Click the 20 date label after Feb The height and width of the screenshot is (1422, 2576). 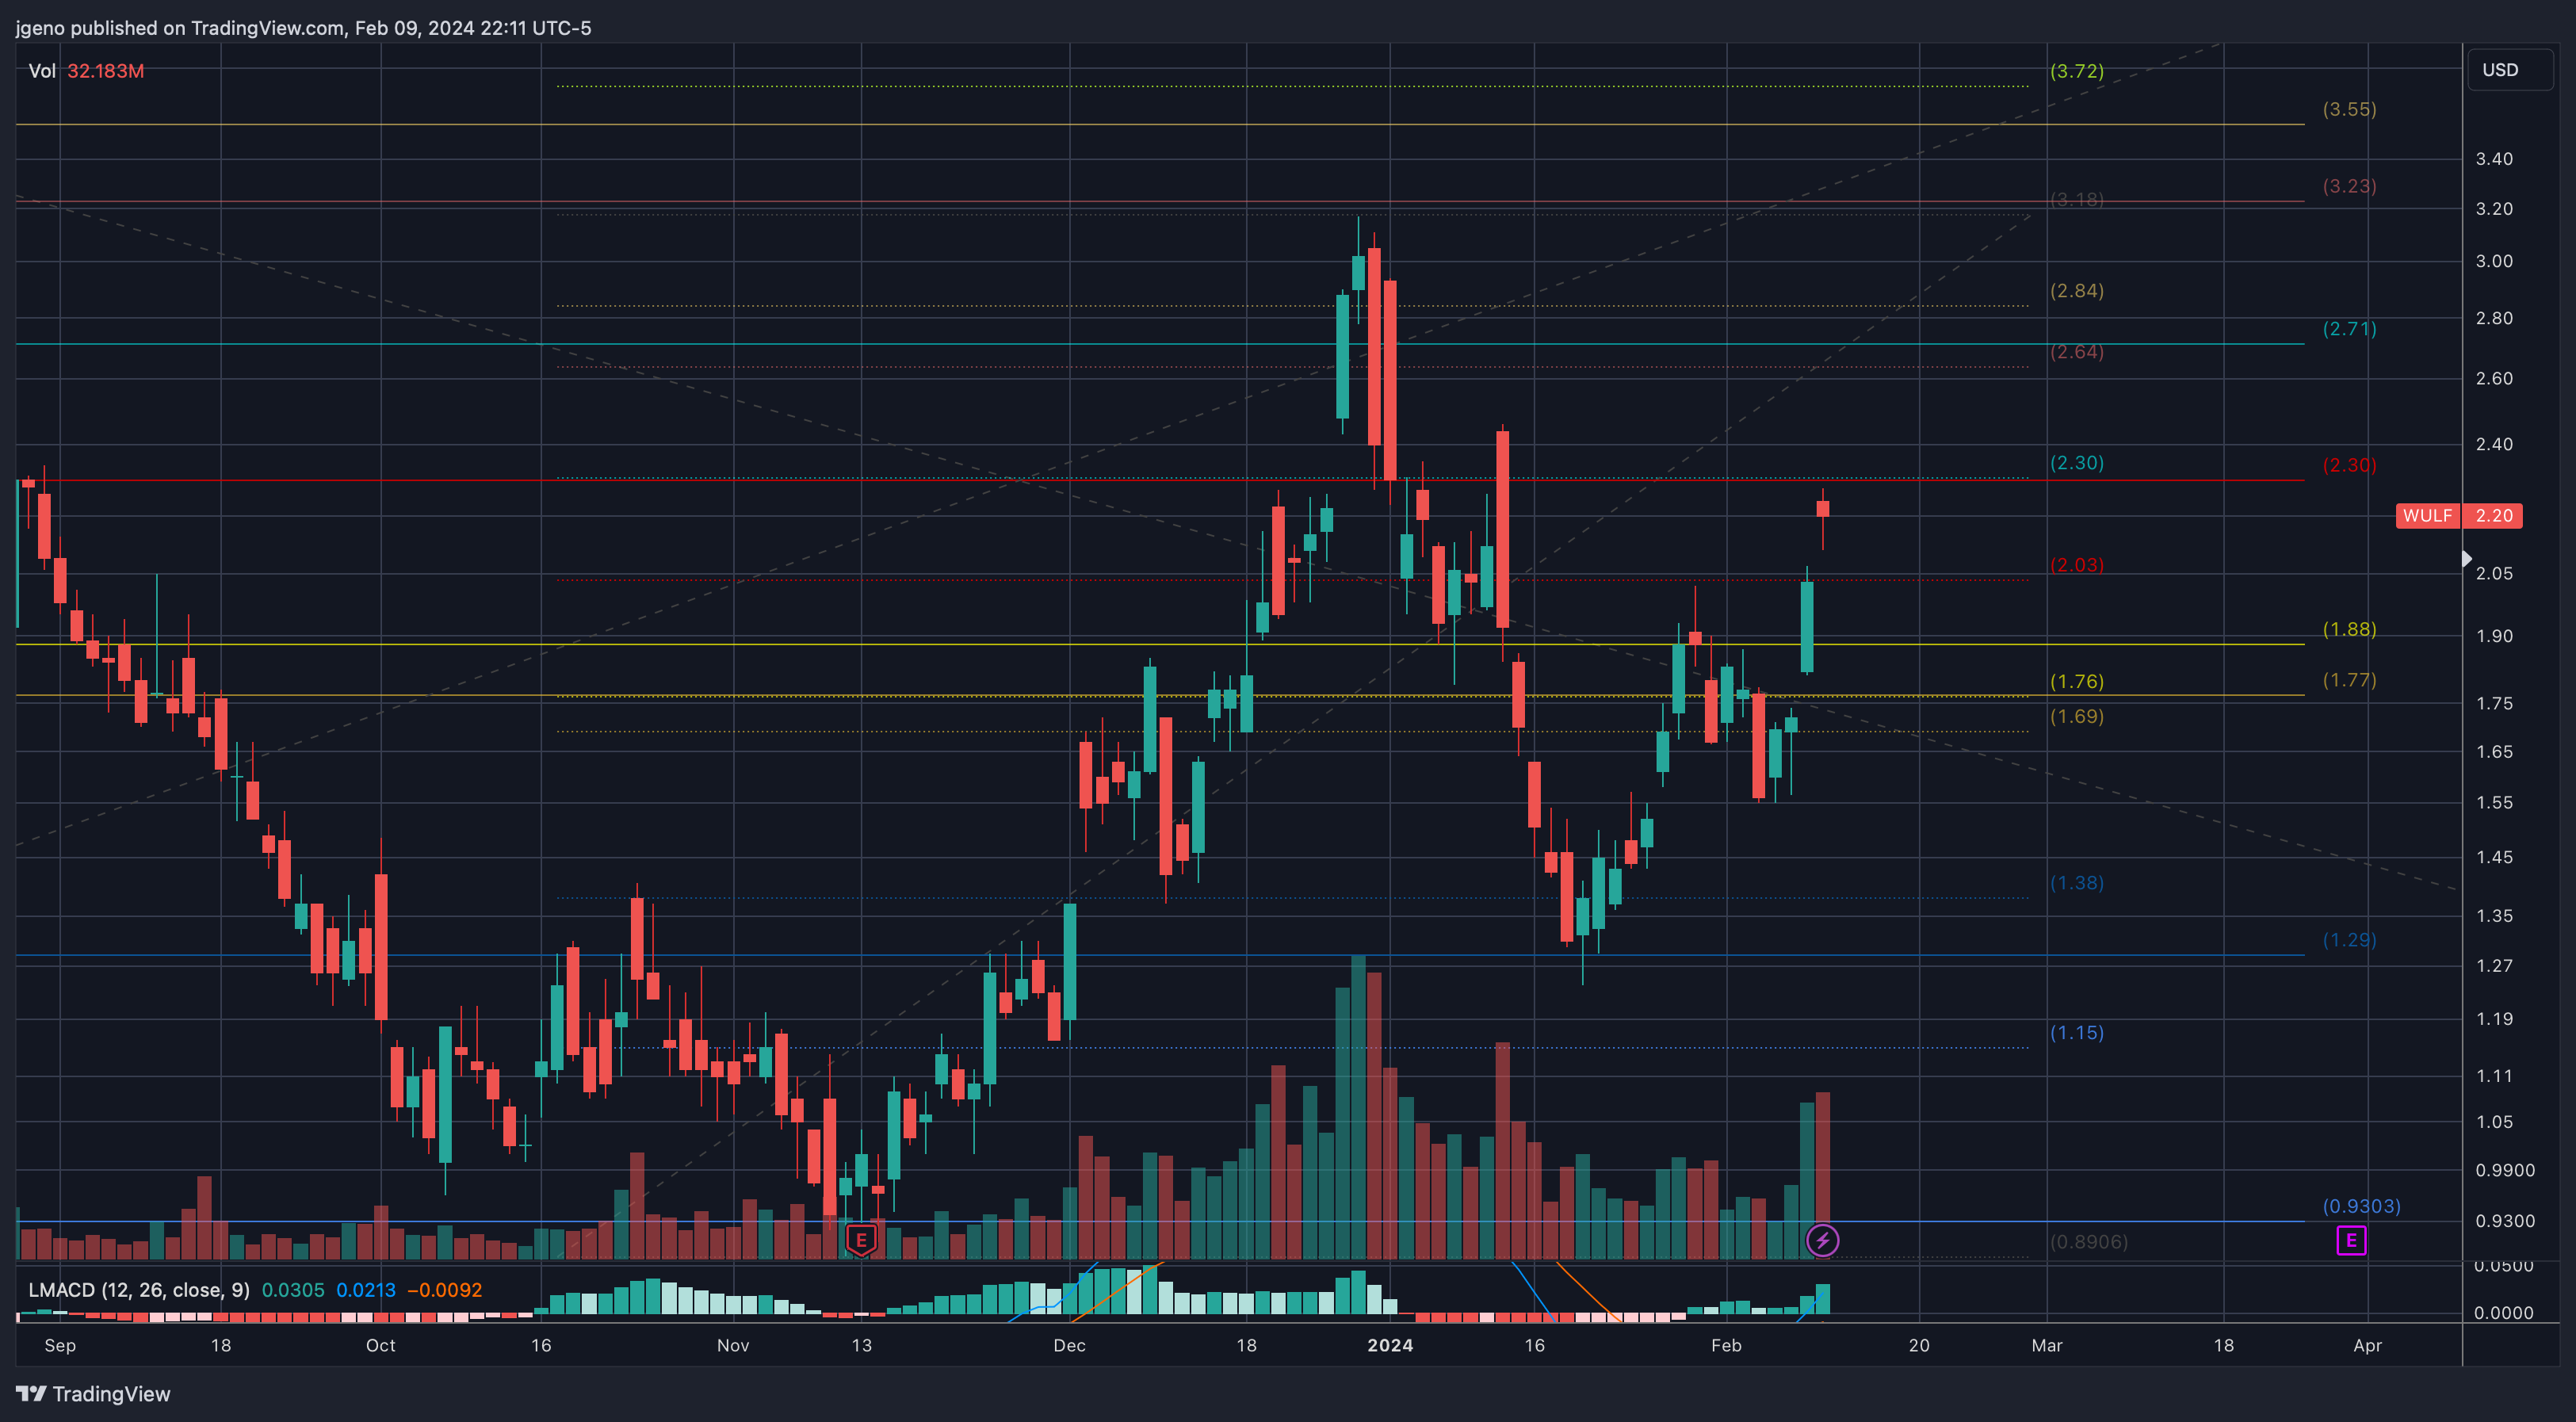(1919, 1345)
